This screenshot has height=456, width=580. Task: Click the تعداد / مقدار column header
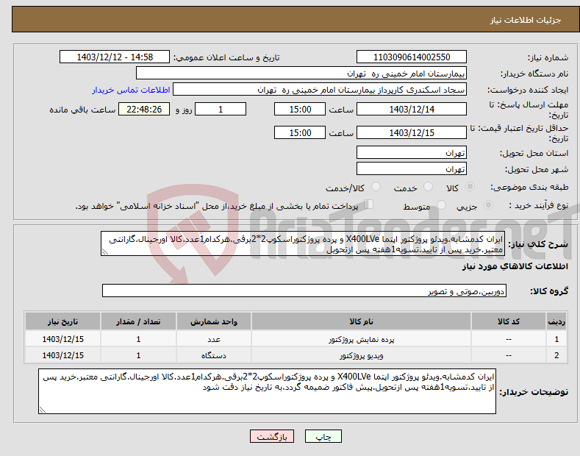pyautogui.click(x=138, y=321)
